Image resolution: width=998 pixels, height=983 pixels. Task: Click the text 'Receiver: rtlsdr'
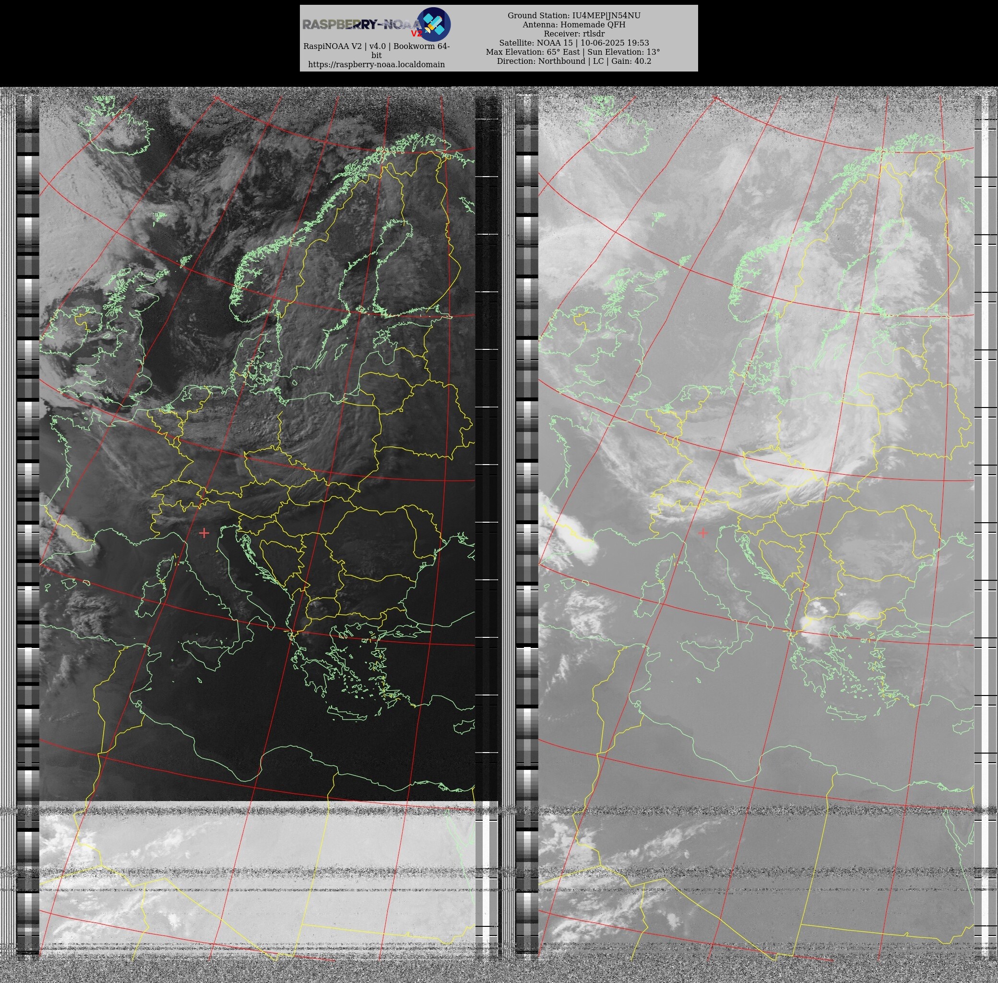(574, 34)
